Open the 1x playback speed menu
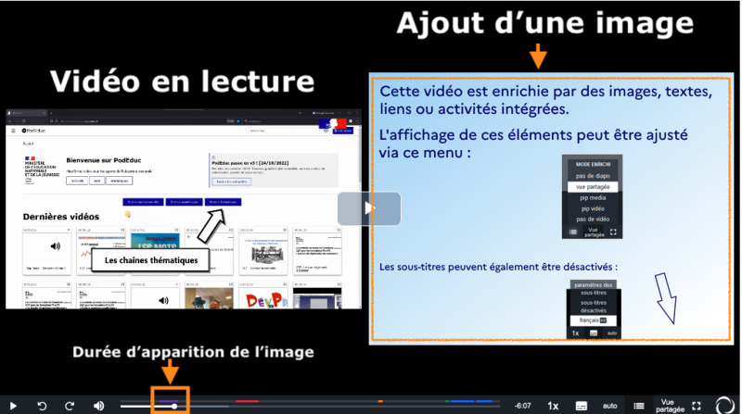Viewport: 742px width, 414px height. pos(553,406)
